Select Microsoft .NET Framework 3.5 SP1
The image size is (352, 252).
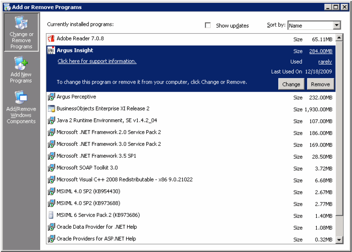(191, 156)
